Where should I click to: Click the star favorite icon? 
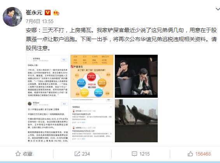click(18, 154)
